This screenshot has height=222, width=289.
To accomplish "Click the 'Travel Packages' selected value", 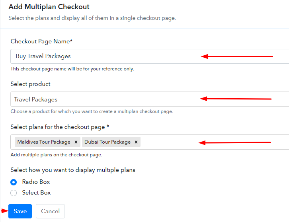I will point(36,99).
